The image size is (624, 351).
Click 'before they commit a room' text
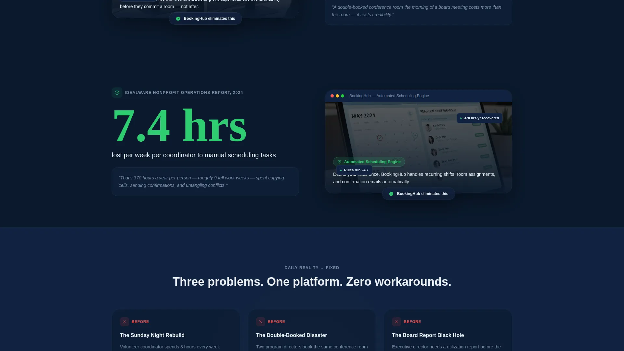(x=159, y=7)
